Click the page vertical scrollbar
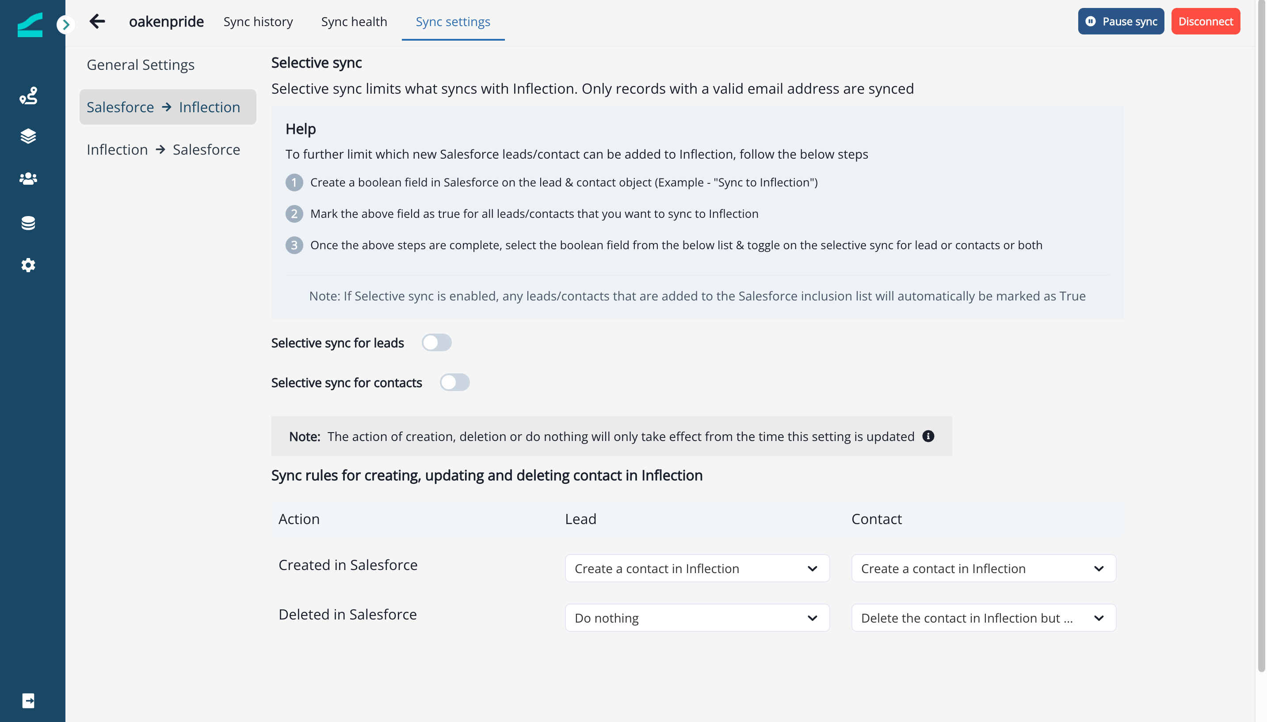 (1262, 336)
